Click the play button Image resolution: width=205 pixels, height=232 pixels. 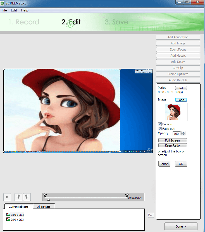click(7, 197)
